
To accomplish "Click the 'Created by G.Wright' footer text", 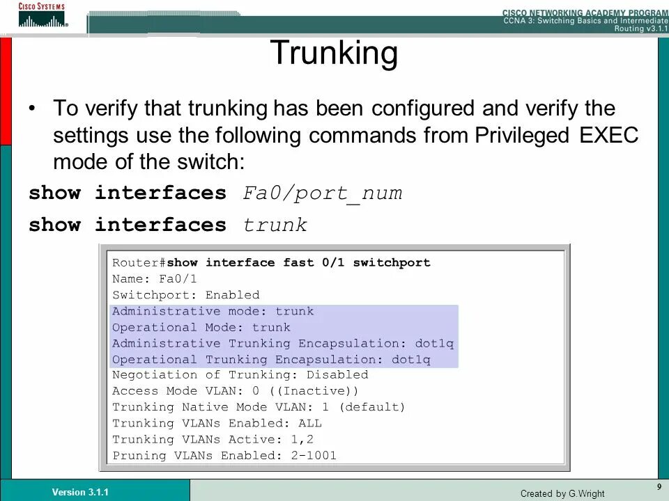I will point(562,493).
